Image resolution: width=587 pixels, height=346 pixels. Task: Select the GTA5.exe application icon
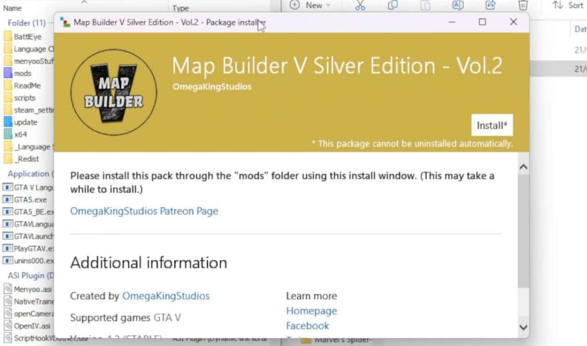[x=9, y=199]
